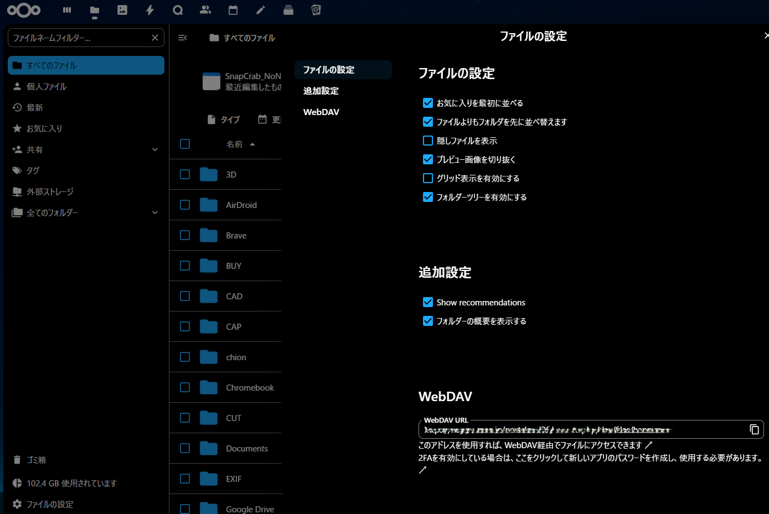This screenshot has width=769, height=514.
Task: Toggle folders-before-files sorting checkbox
Action: (x=427, y=122)
